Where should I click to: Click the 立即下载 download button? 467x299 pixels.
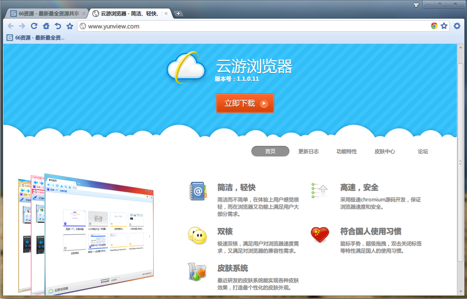[x=245, y=103]
